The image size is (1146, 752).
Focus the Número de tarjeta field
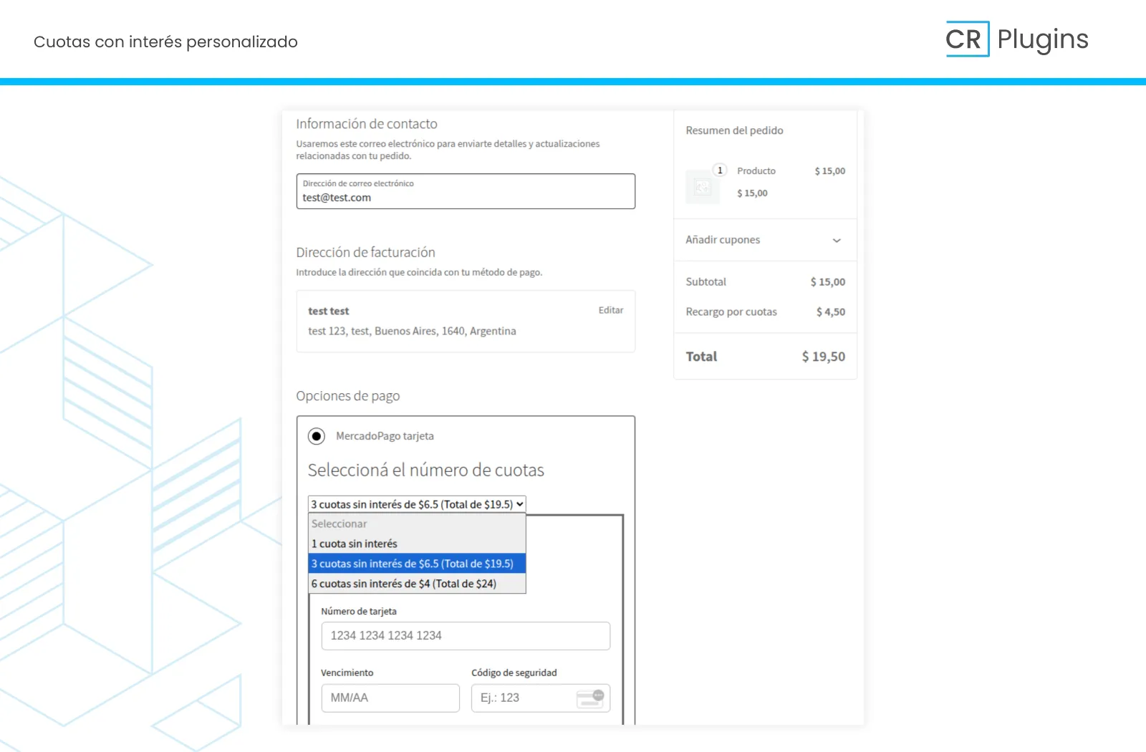pos(466,636)
